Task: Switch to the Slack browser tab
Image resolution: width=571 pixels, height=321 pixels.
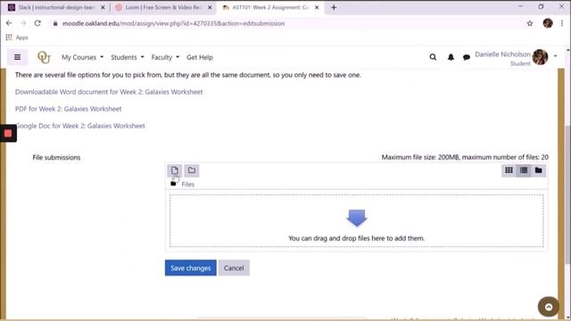Action: [x=56, y=7]
